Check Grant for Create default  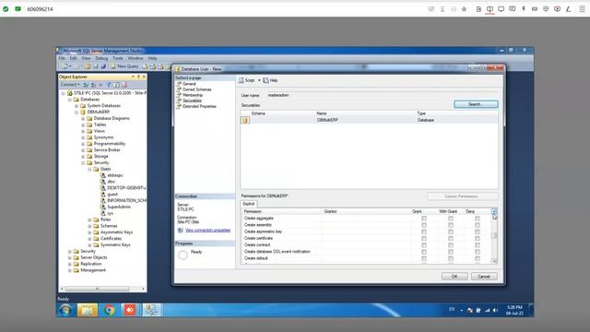[424, 258]
